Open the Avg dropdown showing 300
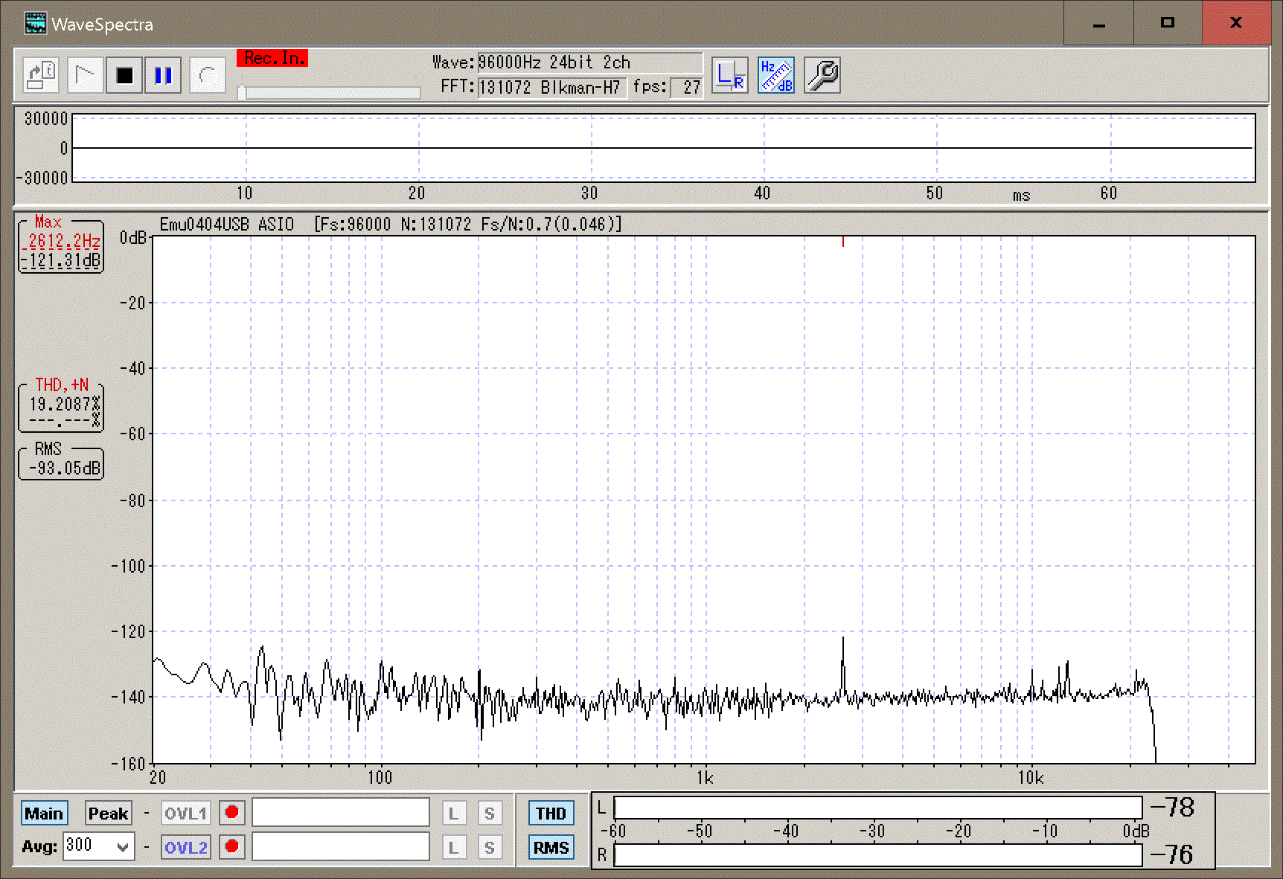This screenshot has width=1283, height=879. [x=98, y=846]
